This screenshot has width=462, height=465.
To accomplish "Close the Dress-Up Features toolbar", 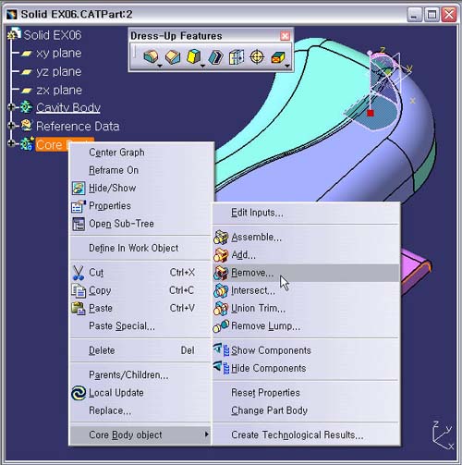I will click(285, 36).
